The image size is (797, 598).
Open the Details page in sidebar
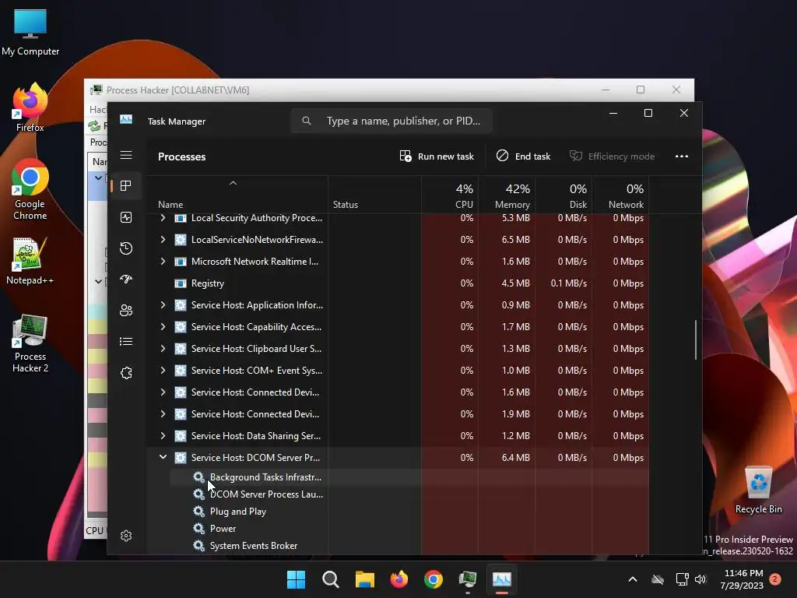click(x=126, y=342)
